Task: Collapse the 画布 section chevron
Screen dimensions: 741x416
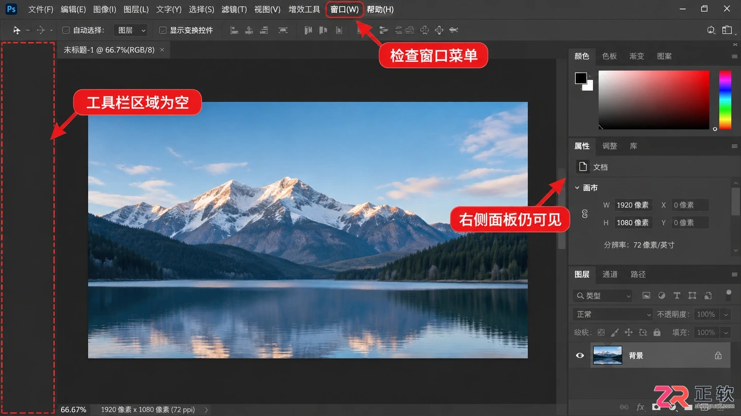Action: 577,188
